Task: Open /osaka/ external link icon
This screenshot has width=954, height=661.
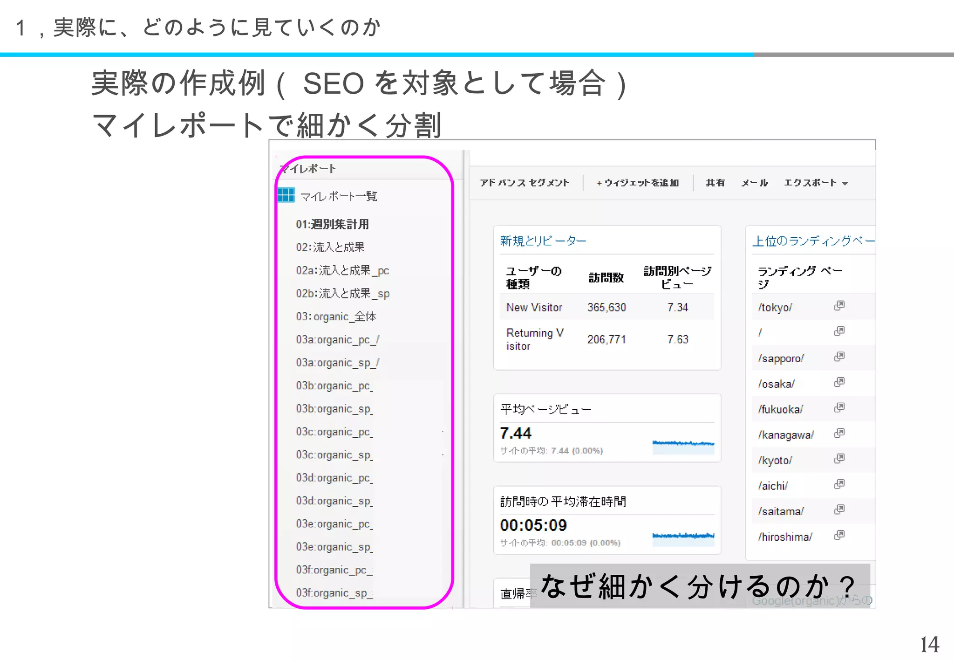Action: pyautogui.click(x=839, y=382)
